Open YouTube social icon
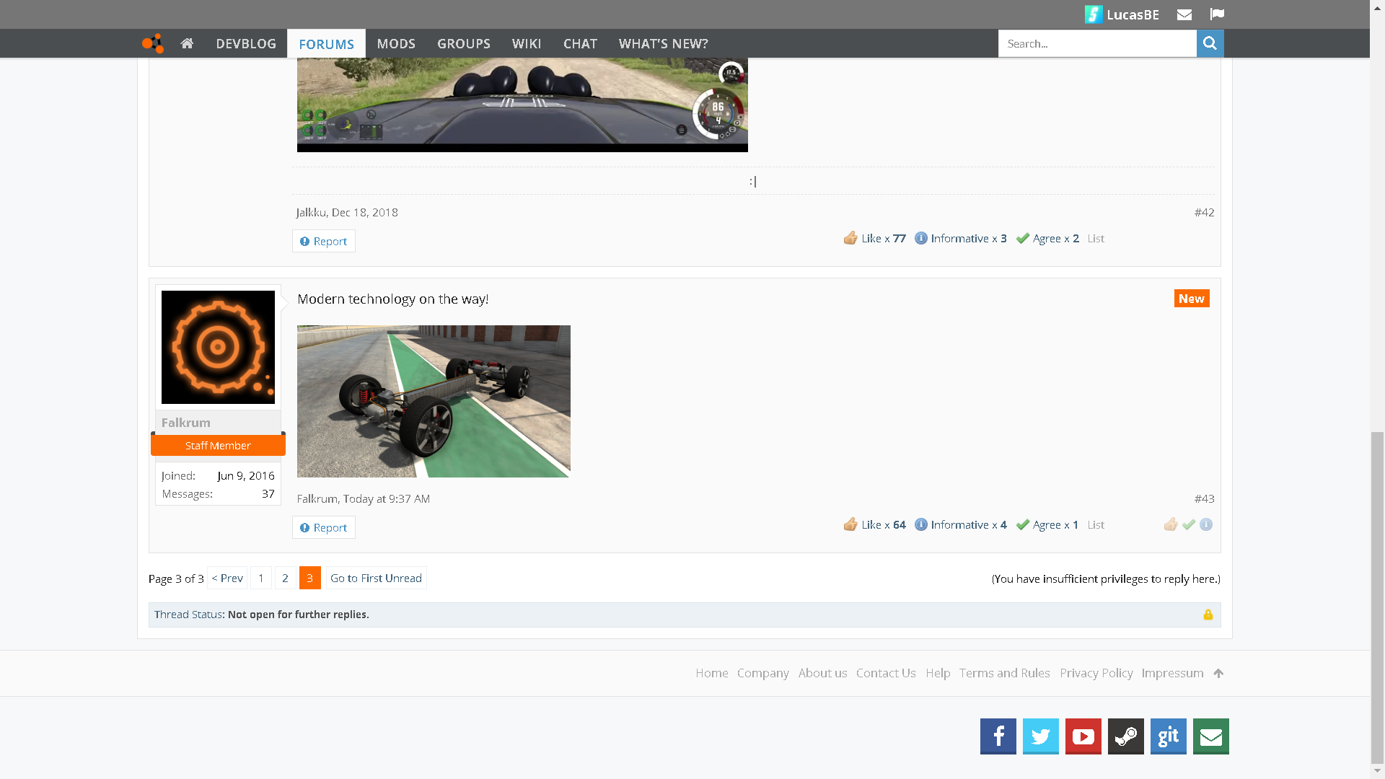This screenshot has height=779, width=1385. [x=1083, y=736]
